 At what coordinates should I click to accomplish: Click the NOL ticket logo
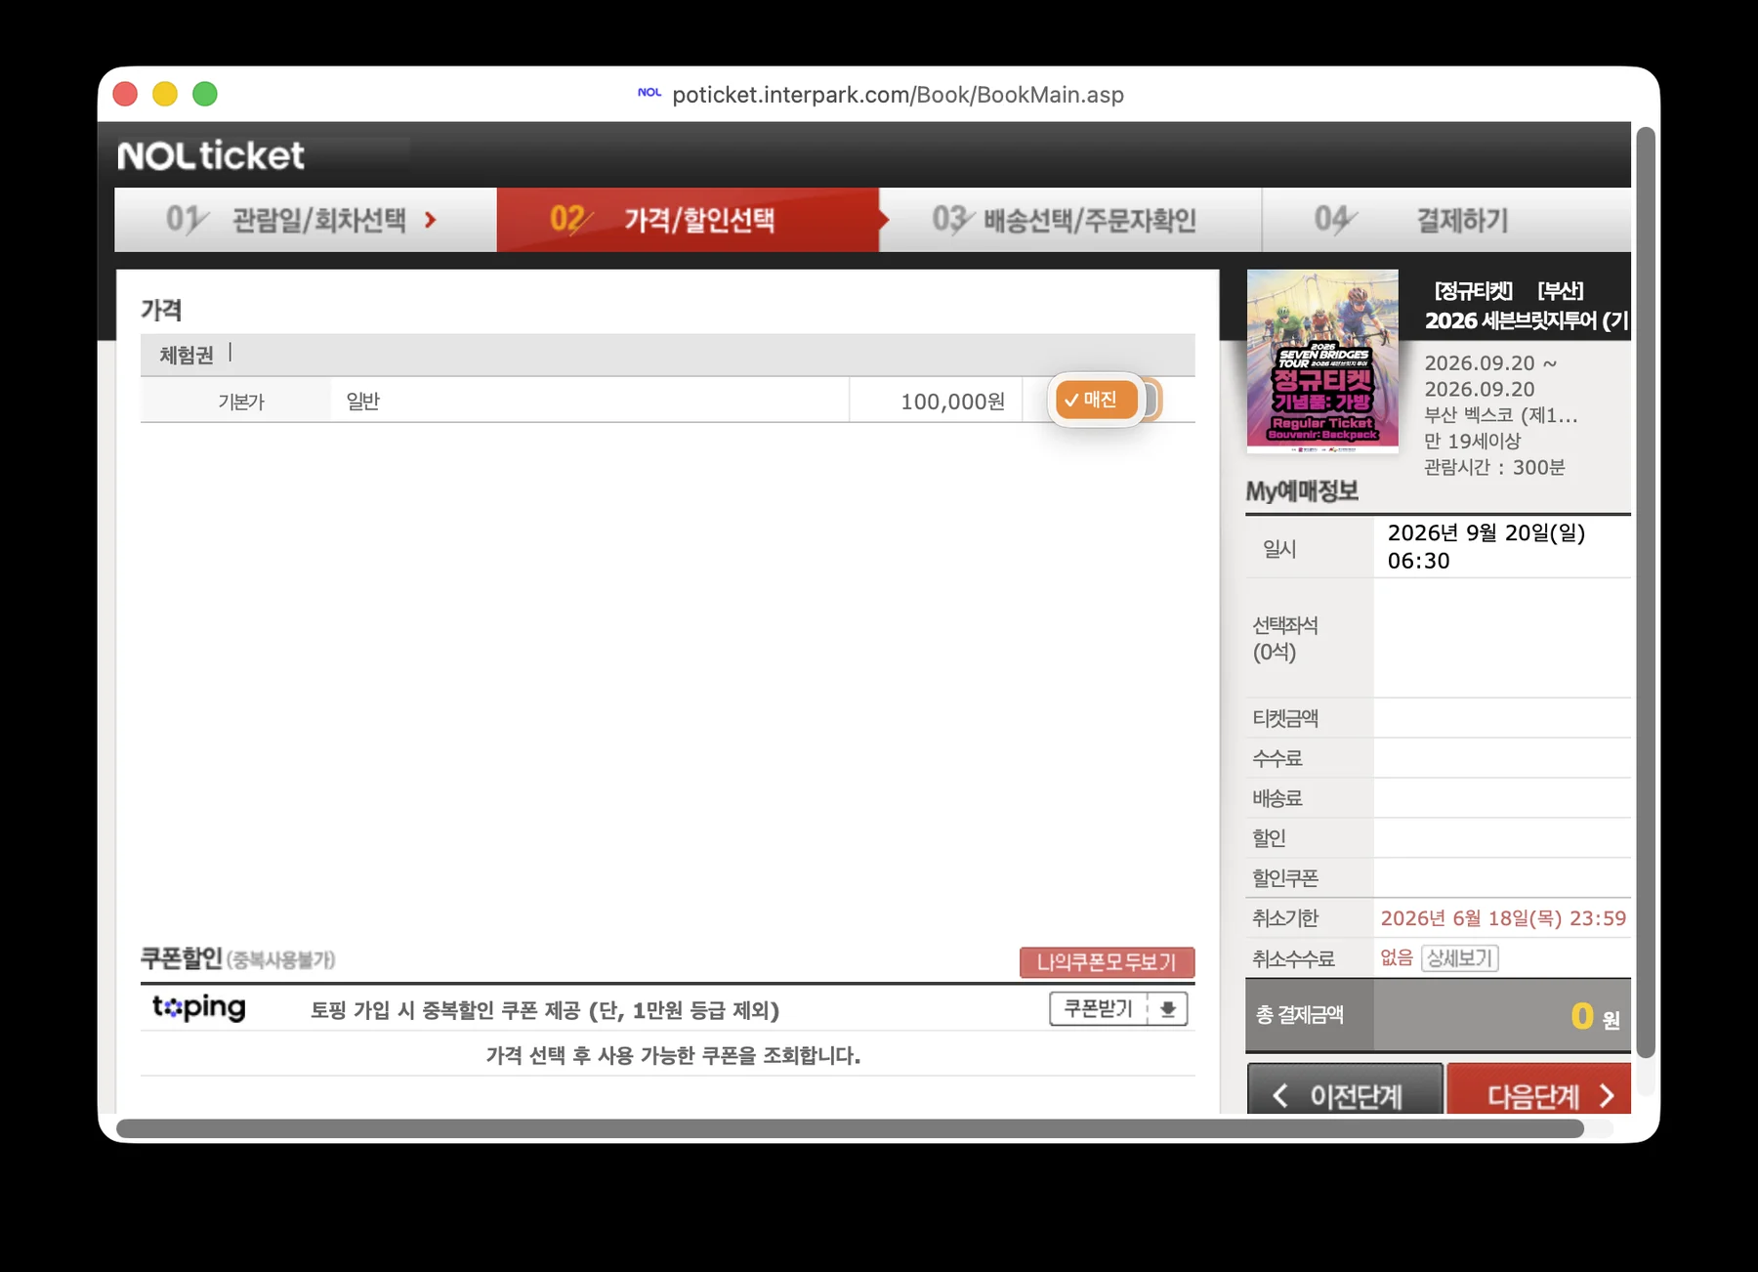211,155
